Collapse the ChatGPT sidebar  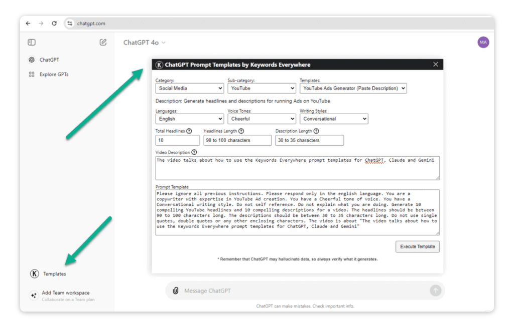pyautogui.click(x=32, y=42)
